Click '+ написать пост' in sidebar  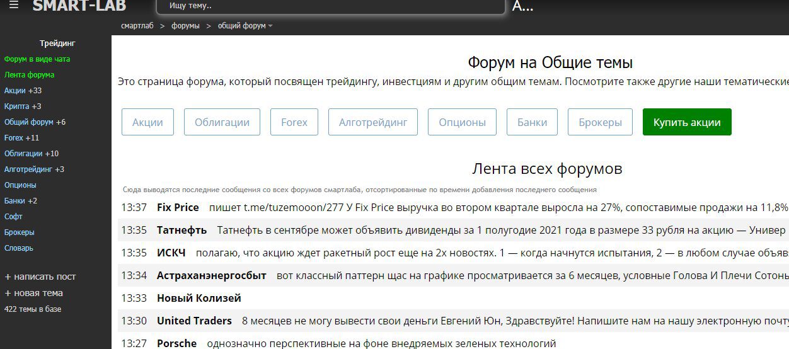tap(40, 277)
